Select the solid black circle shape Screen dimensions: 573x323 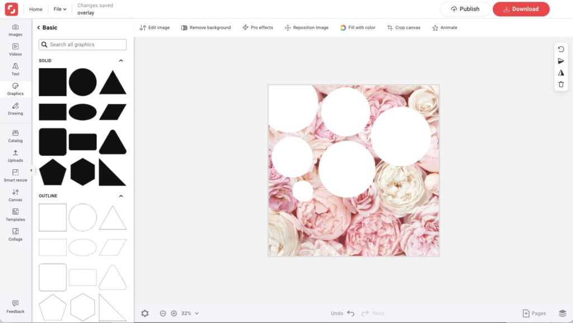click(83, 83)
